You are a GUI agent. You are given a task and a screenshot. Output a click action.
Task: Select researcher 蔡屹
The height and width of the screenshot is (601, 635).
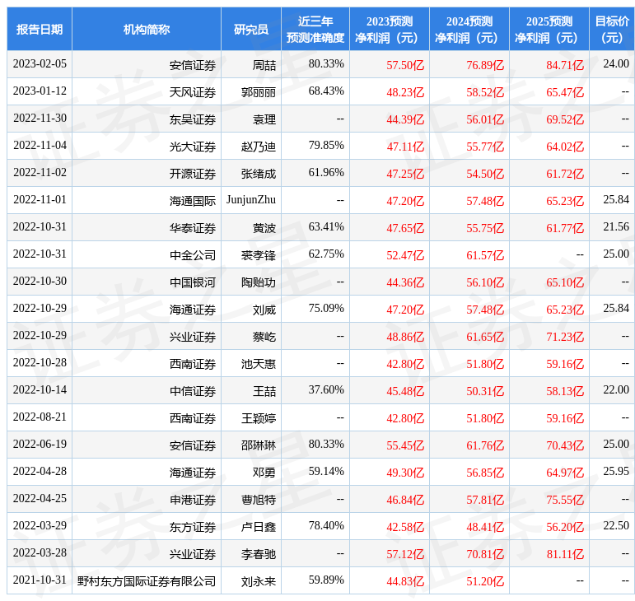pyautogui.click(x=264, y=337)
